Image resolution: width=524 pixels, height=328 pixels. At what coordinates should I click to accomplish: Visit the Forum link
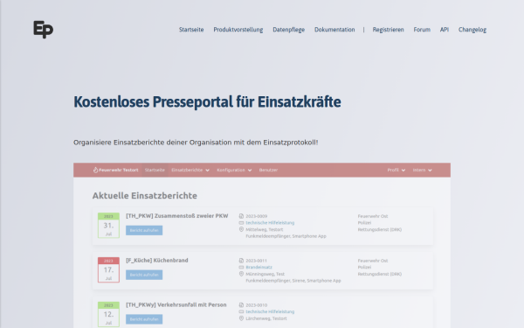[x=422, y=30]
